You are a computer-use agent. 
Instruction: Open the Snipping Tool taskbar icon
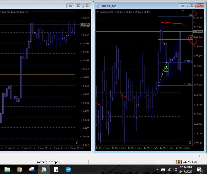pos(32,170)
